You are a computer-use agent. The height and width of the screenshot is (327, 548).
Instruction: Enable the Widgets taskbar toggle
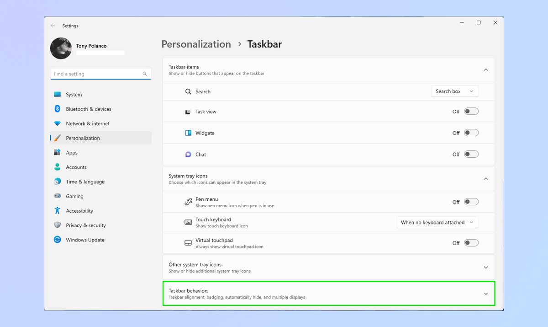[471, 133]
